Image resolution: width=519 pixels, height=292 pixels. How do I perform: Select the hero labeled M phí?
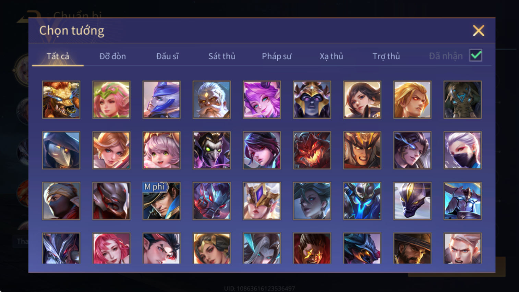coord(161,201)
